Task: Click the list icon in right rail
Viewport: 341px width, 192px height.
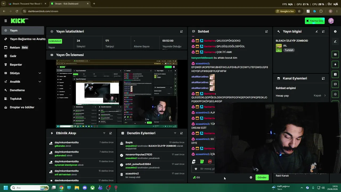Action: click(x=335, y=74)
